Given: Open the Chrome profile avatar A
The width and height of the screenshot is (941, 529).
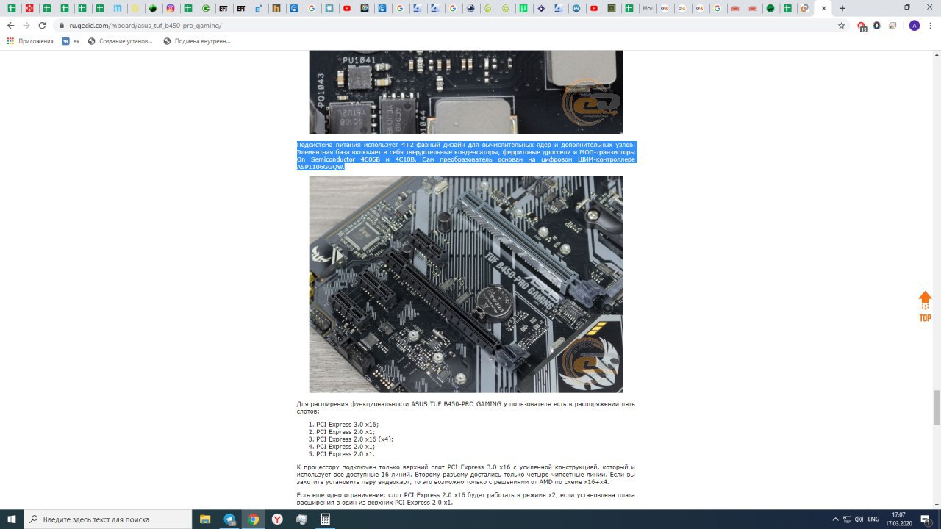Looking at the screenshot, I should pyautogui.click(x=914, y=25).
